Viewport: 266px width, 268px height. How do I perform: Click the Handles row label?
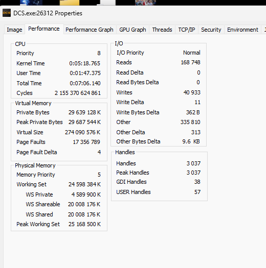click(x=126, y=163)
